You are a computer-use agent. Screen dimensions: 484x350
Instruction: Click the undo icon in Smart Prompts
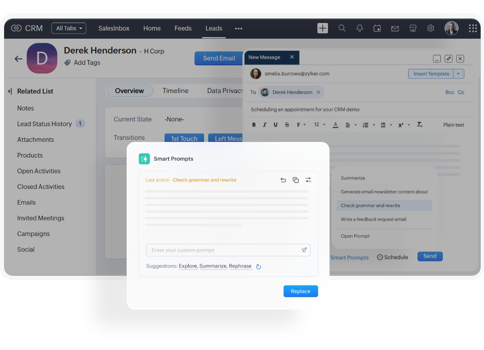coord(283,180)
